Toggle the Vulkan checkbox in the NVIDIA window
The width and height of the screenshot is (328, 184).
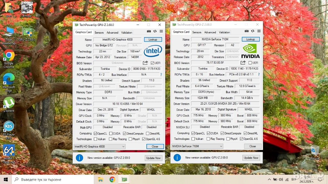coord(193,139)
